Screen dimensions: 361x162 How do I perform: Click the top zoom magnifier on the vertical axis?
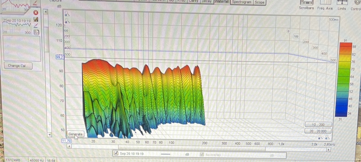(67, 15)
